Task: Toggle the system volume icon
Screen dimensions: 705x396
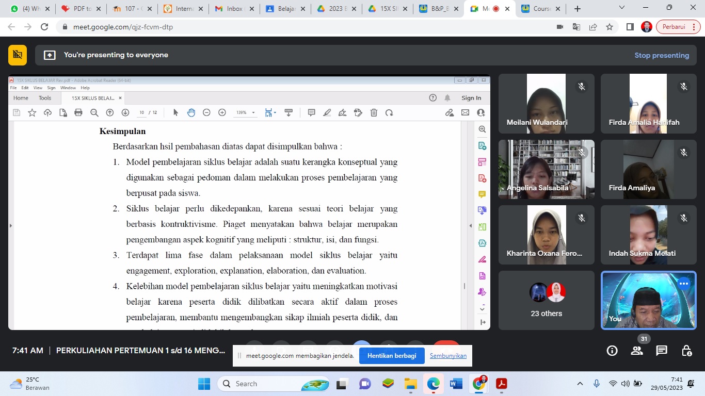Action: pyautogui.click(x=625, y=384)
